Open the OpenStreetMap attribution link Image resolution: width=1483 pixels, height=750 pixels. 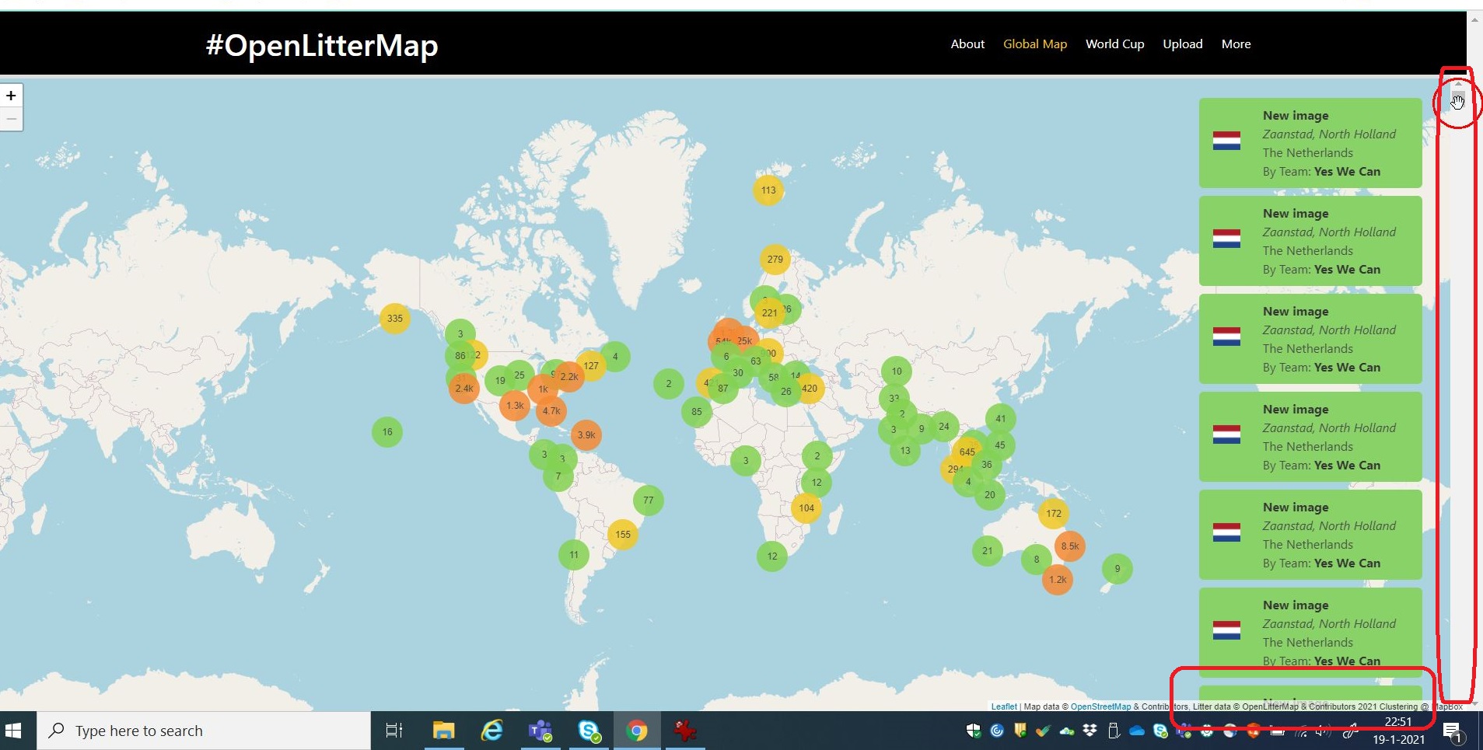point(1100,706)
